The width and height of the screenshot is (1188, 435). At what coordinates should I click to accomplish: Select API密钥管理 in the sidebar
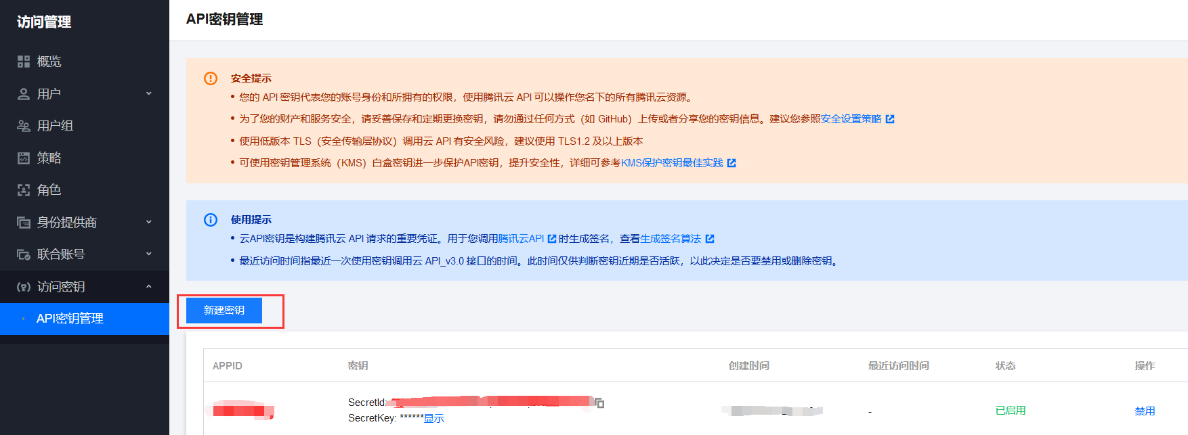pos(85,319)
